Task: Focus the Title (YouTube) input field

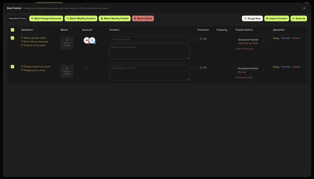Action: 150,39
